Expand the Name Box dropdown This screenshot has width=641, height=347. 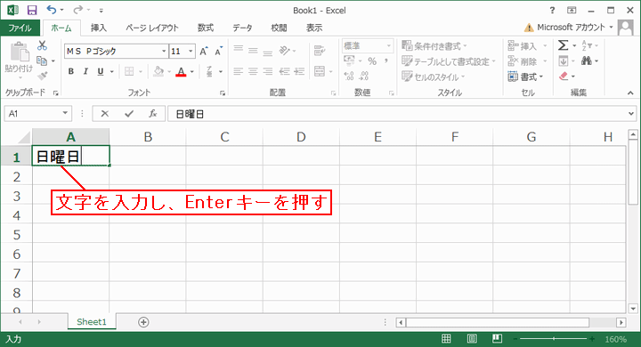click(x=65, y=113)
